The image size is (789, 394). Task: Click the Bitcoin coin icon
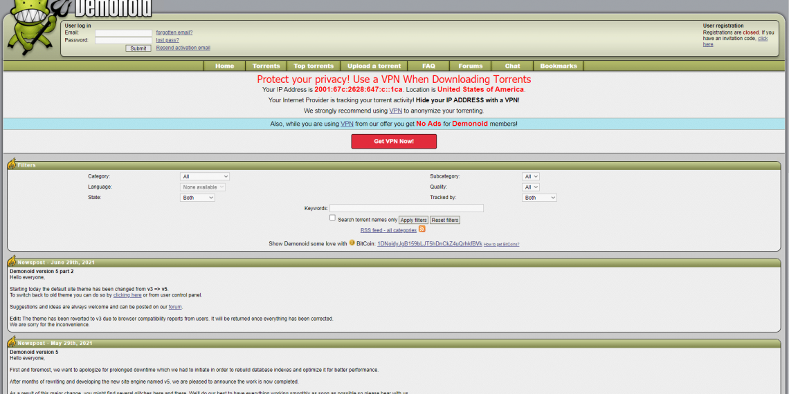click(352, 243)
